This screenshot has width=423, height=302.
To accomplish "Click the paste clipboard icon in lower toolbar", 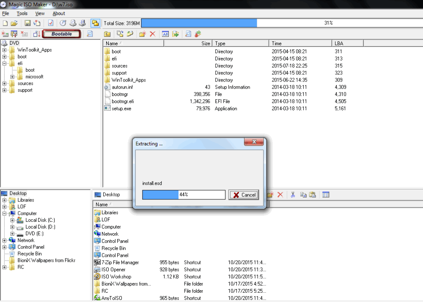I will pyautogui.click(x=313, y=195).
